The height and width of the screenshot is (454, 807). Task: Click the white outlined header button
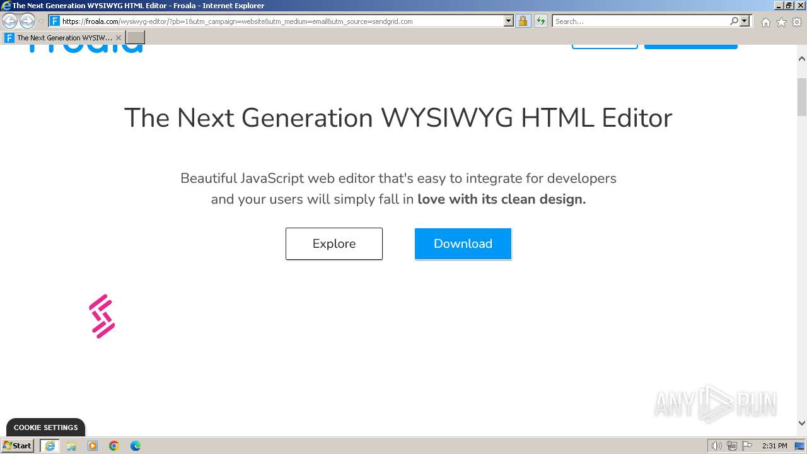pos(605,47)
